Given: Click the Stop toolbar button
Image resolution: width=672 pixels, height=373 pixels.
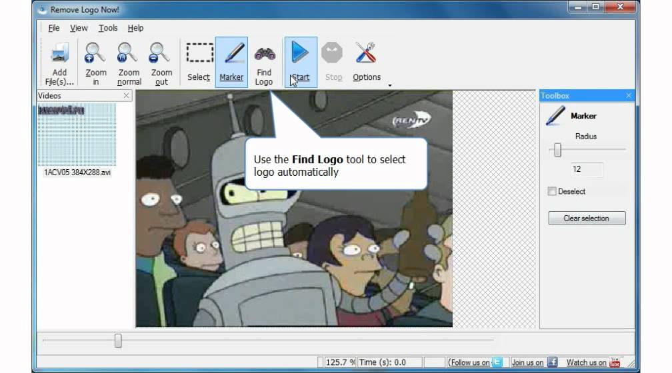Looking at the screenshot, I should [x=333, y=63].
